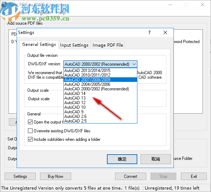Select AutoCAD 13 version
The width and height of the screenshot is (211, 192).
100,98
